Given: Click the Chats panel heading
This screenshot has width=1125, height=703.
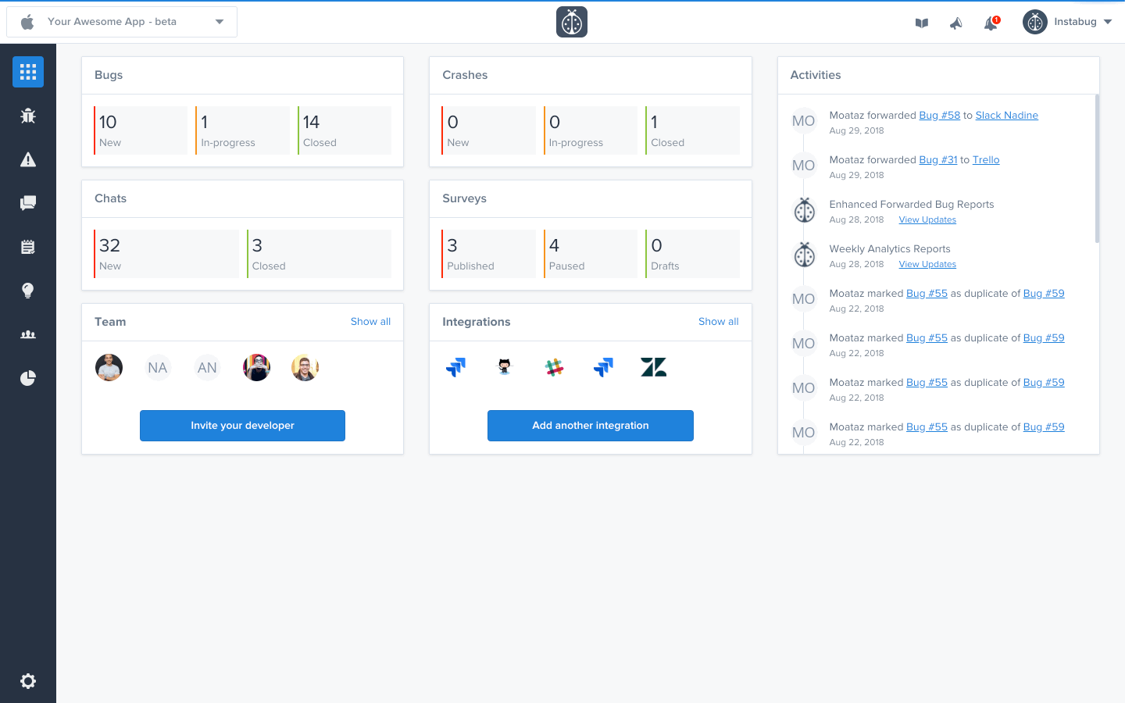Looking at the screenshot, I should coord(110,198).
